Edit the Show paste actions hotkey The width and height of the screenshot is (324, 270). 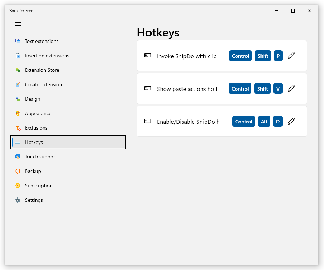(x=291, y=88)
